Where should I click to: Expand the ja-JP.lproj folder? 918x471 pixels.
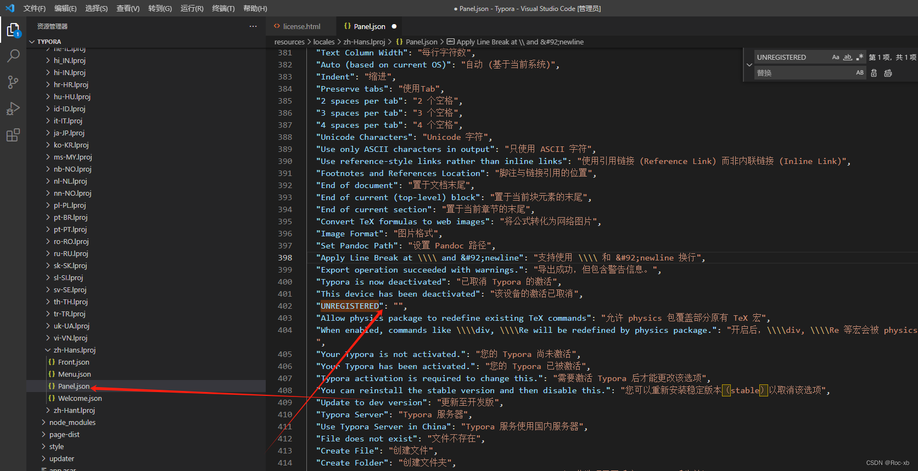pos(48,133)
